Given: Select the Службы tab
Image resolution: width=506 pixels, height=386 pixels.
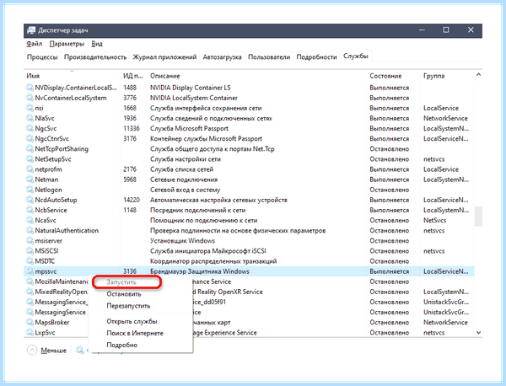Looking at the screenshot, I should pyautogui.click(x=356, y=56).
